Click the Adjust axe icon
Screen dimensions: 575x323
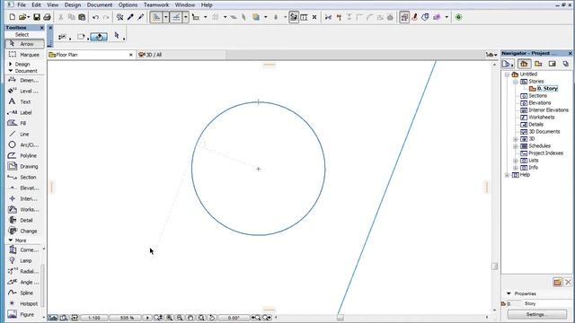click(x=339, y=17)
